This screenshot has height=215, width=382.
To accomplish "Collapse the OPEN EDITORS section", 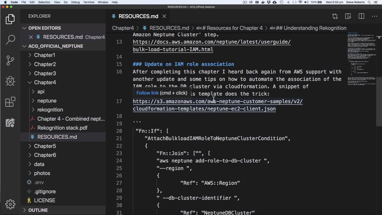I will [x=44, y=28].
